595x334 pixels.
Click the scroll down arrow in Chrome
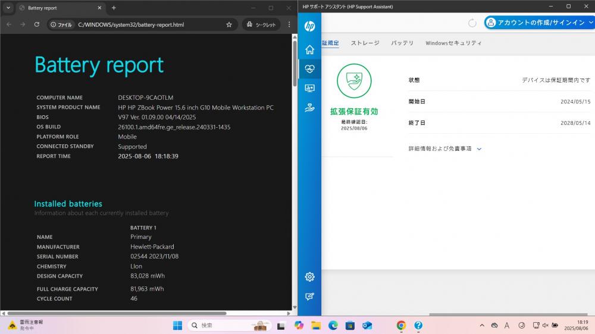tap(295, 307)
